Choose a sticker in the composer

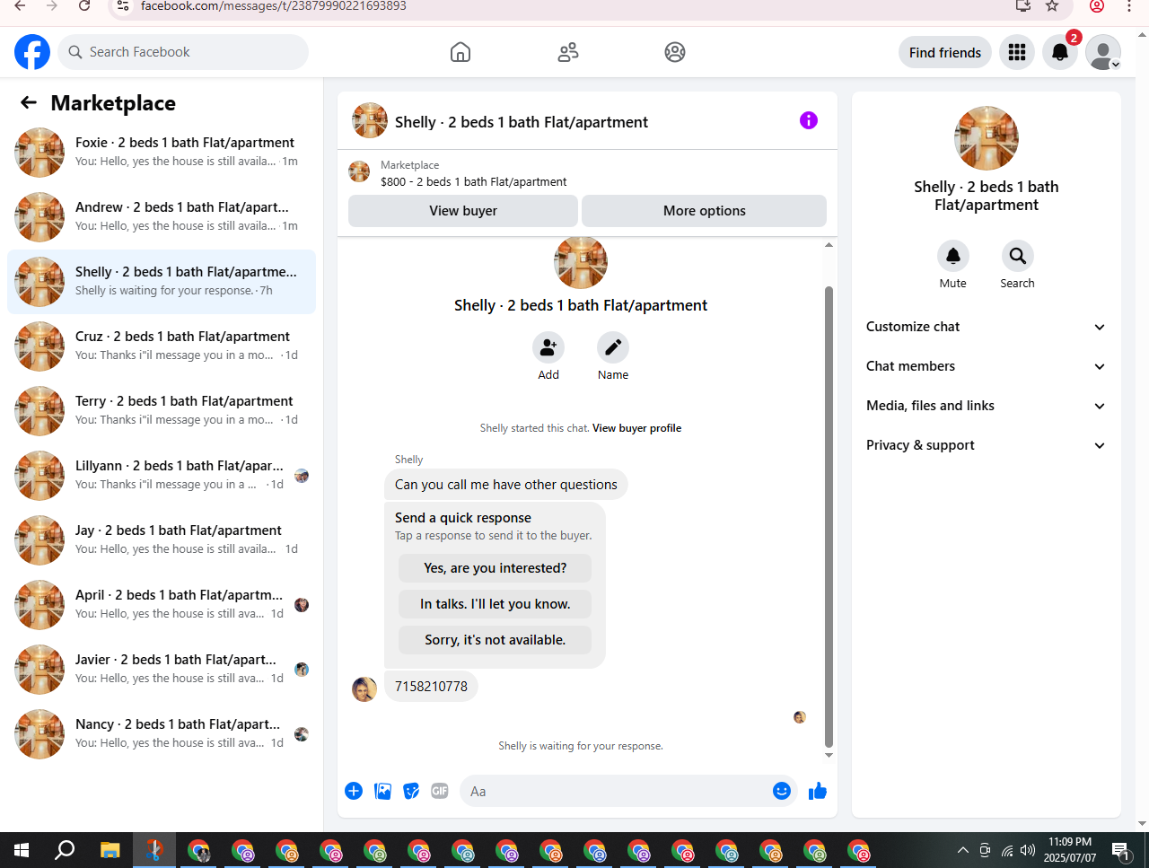click(x=411, y=791)
